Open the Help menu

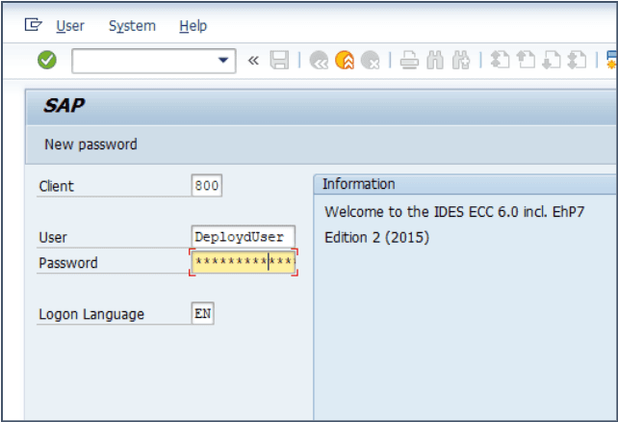pos(193,26)
